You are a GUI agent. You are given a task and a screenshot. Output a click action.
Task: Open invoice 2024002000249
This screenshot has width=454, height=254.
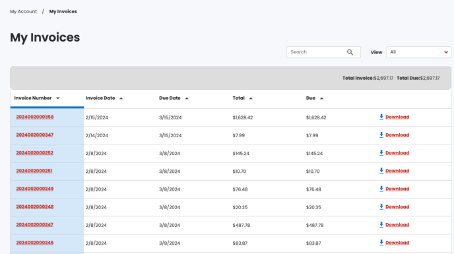[x=35, y=189]
